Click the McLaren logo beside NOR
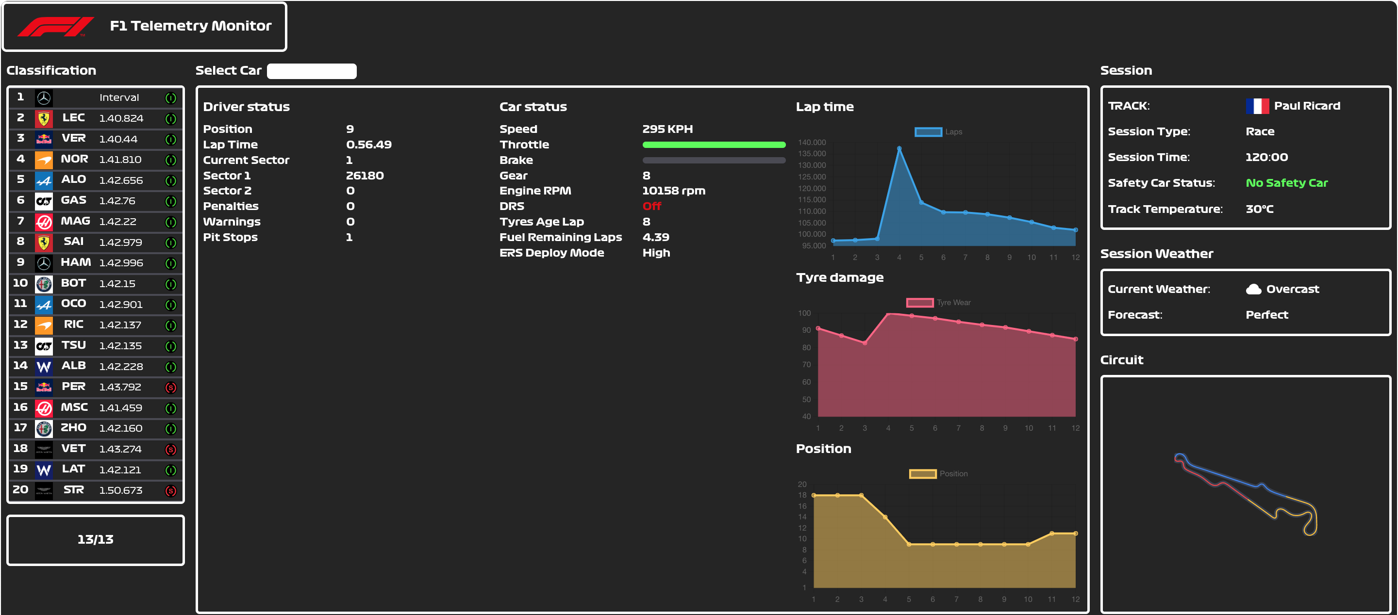Image resolution: width=1398 pixels, height=615 pixels. pos(43,160)
